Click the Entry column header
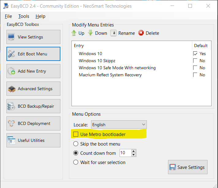This screenshot has width=218, height=188. coord(132,46)
